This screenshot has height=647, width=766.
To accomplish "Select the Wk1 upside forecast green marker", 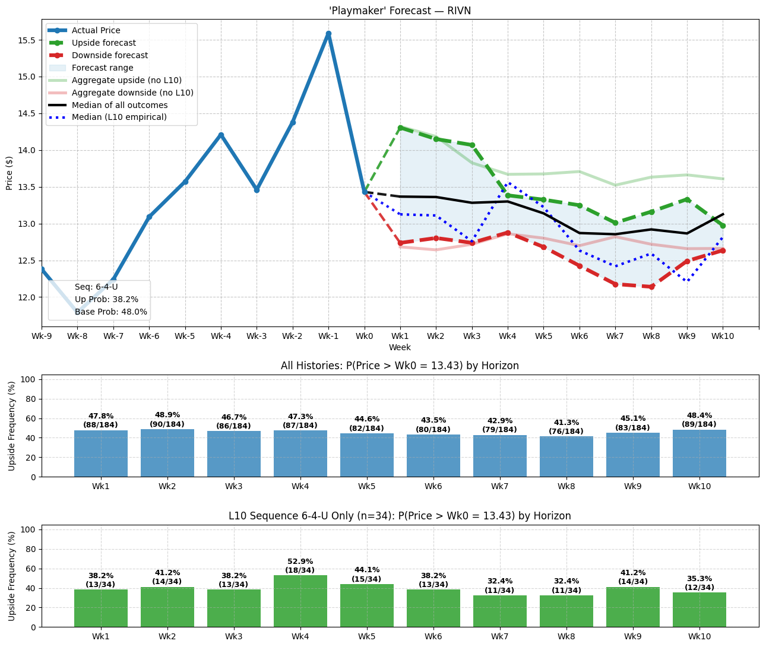I will click(x=400, y=128).
